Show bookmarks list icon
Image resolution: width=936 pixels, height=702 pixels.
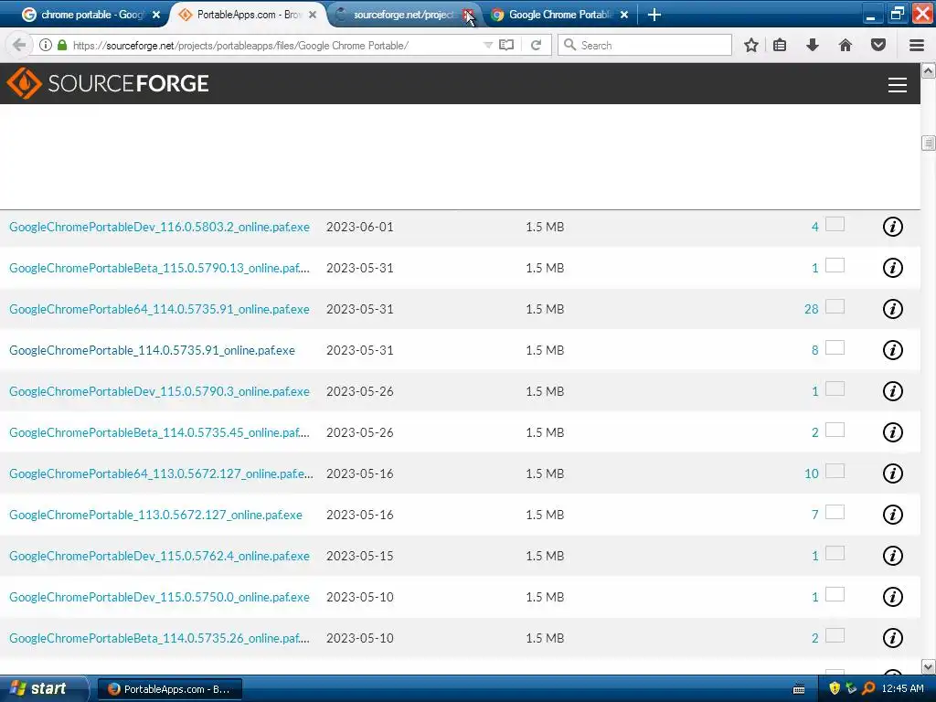[x=780, y=45]
